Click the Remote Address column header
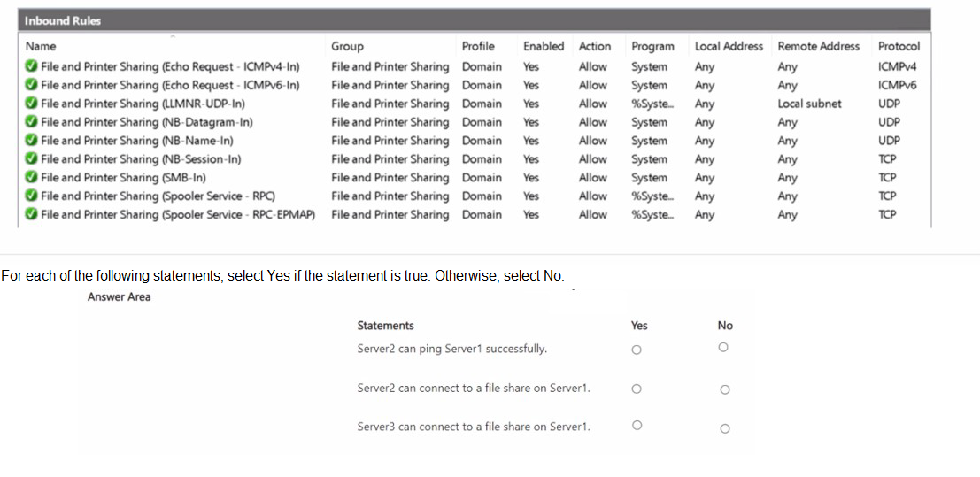 pos(819,46)
